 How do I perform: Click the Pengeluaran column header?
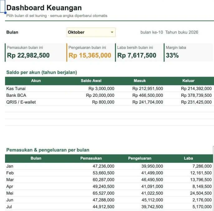click(140, 158)
